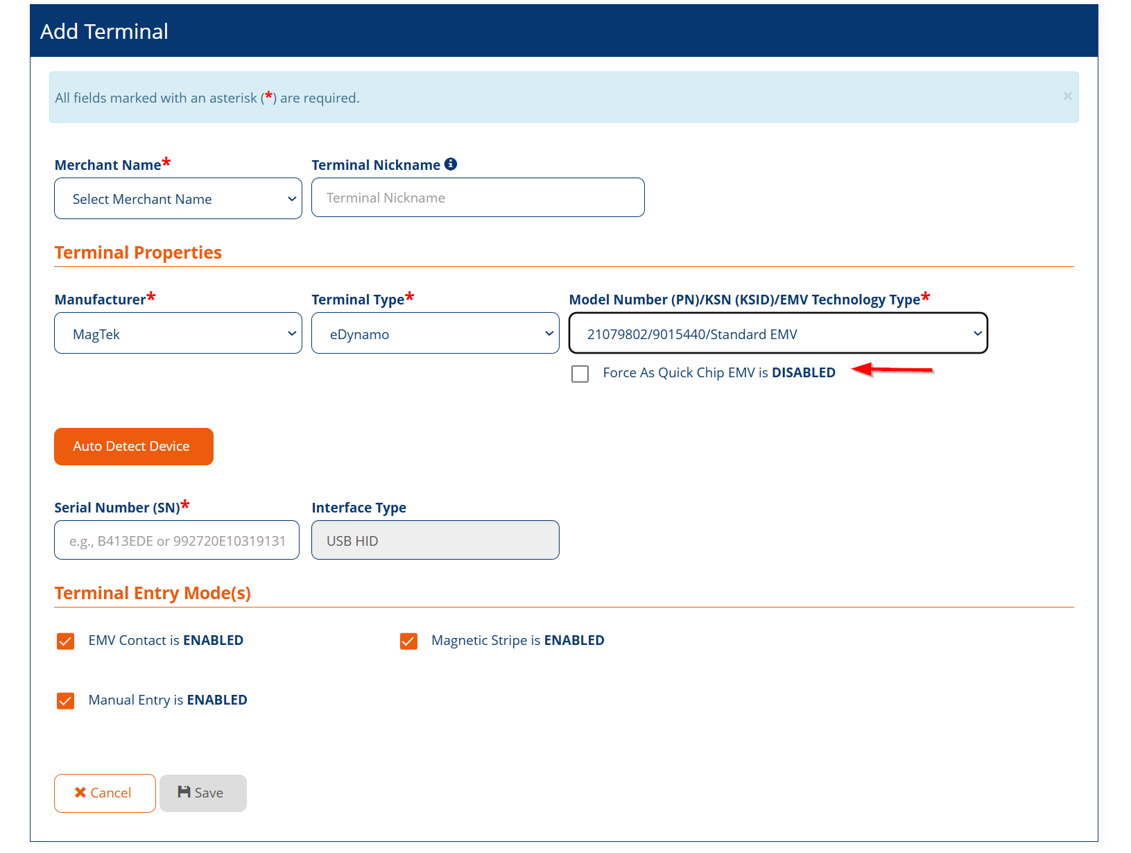1131x853 pixels.
Task: Enable Force As Quick Chip EMV checkbox
Action: coord(580,374)
